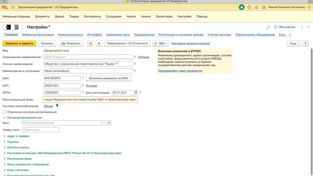Open the Обсуждение discussion panel
The width and height of the screenshot is (313, 176).
coord(285,27)
